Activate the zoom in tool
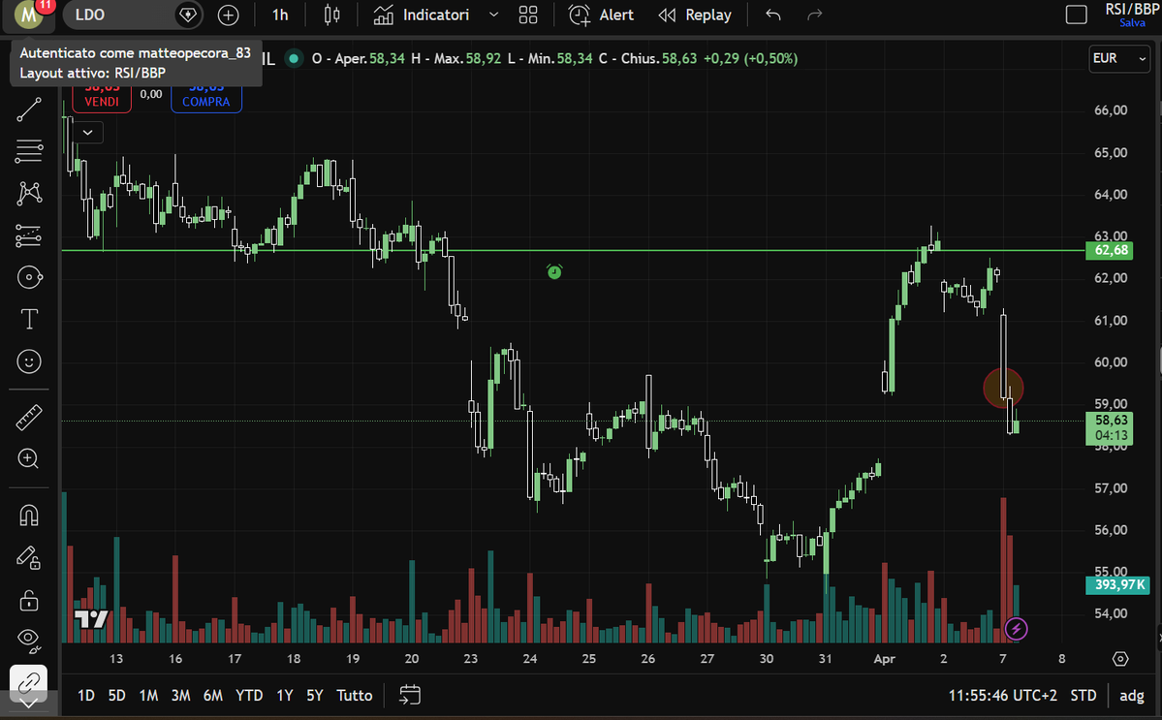 click(29, 459)
